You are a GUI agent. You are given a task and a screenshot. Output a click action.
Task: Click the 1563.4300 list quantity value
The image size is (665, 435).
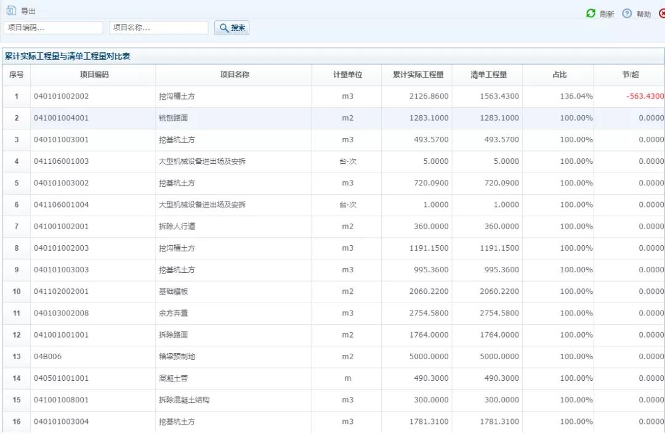[x=499, y=96]
